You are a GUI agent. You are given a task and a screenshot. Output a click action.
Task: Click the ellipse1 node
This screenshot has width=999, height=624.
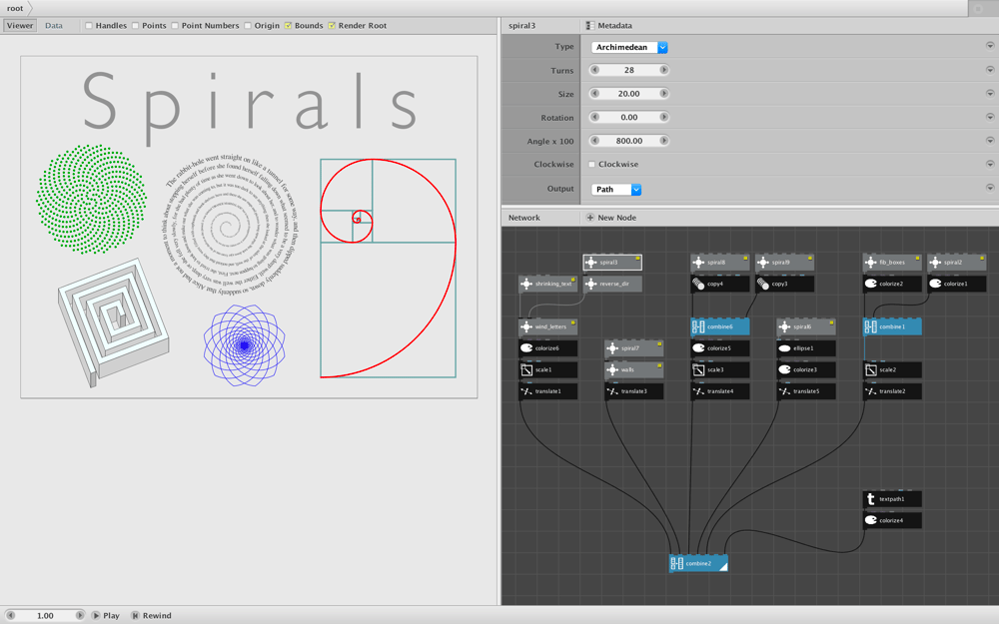[806, 348]
